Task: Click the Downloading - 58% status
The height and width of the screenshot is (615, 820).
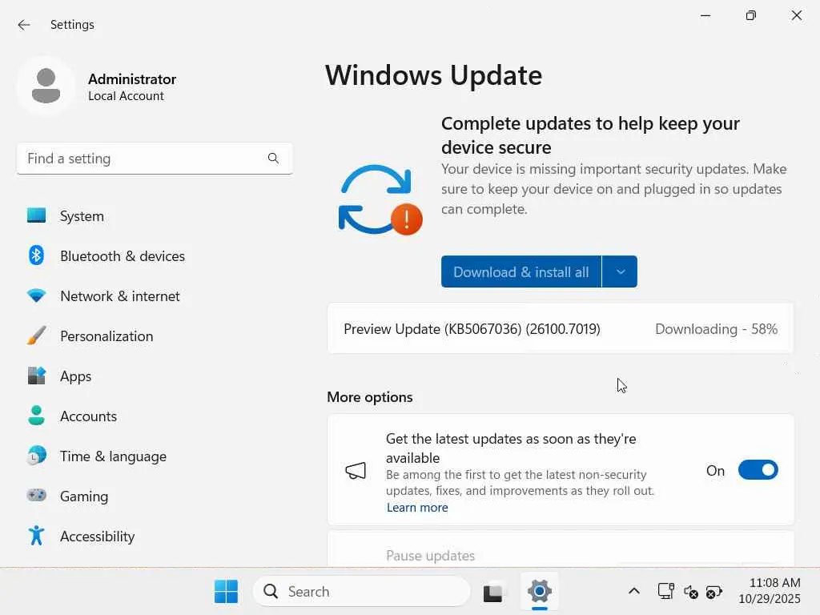Action: pyautogui.click(x=716, y=329)
